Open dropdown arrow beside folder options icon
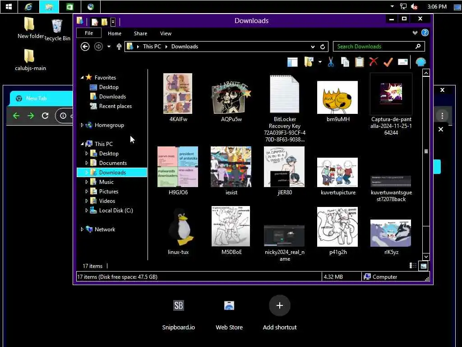The image size is (462, 347). point(320,62)
